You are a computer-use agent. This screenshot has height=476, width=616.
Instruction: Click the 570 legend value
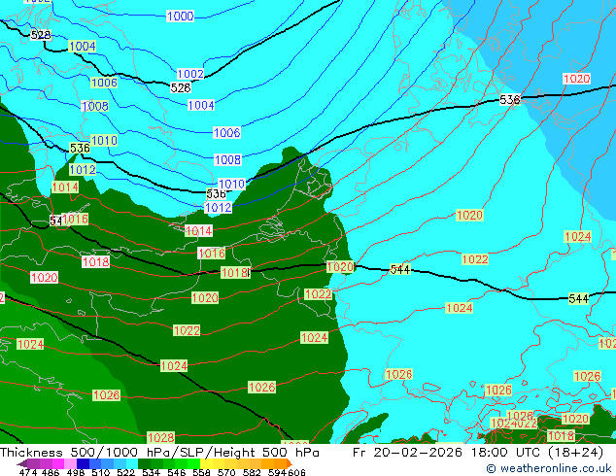pyautogui.click(x=226, y=472)
